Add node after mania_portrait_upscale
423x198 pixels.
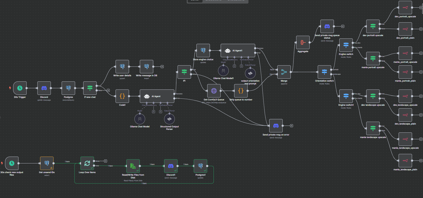pos(421,53)
